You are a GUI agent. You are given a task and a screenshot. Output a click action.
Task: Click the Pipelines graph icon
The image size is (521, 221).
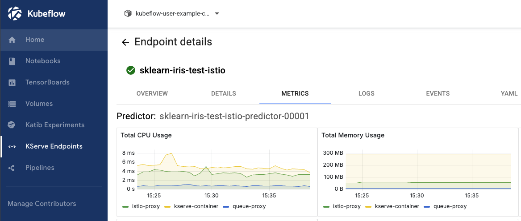(x=12, y=168)
